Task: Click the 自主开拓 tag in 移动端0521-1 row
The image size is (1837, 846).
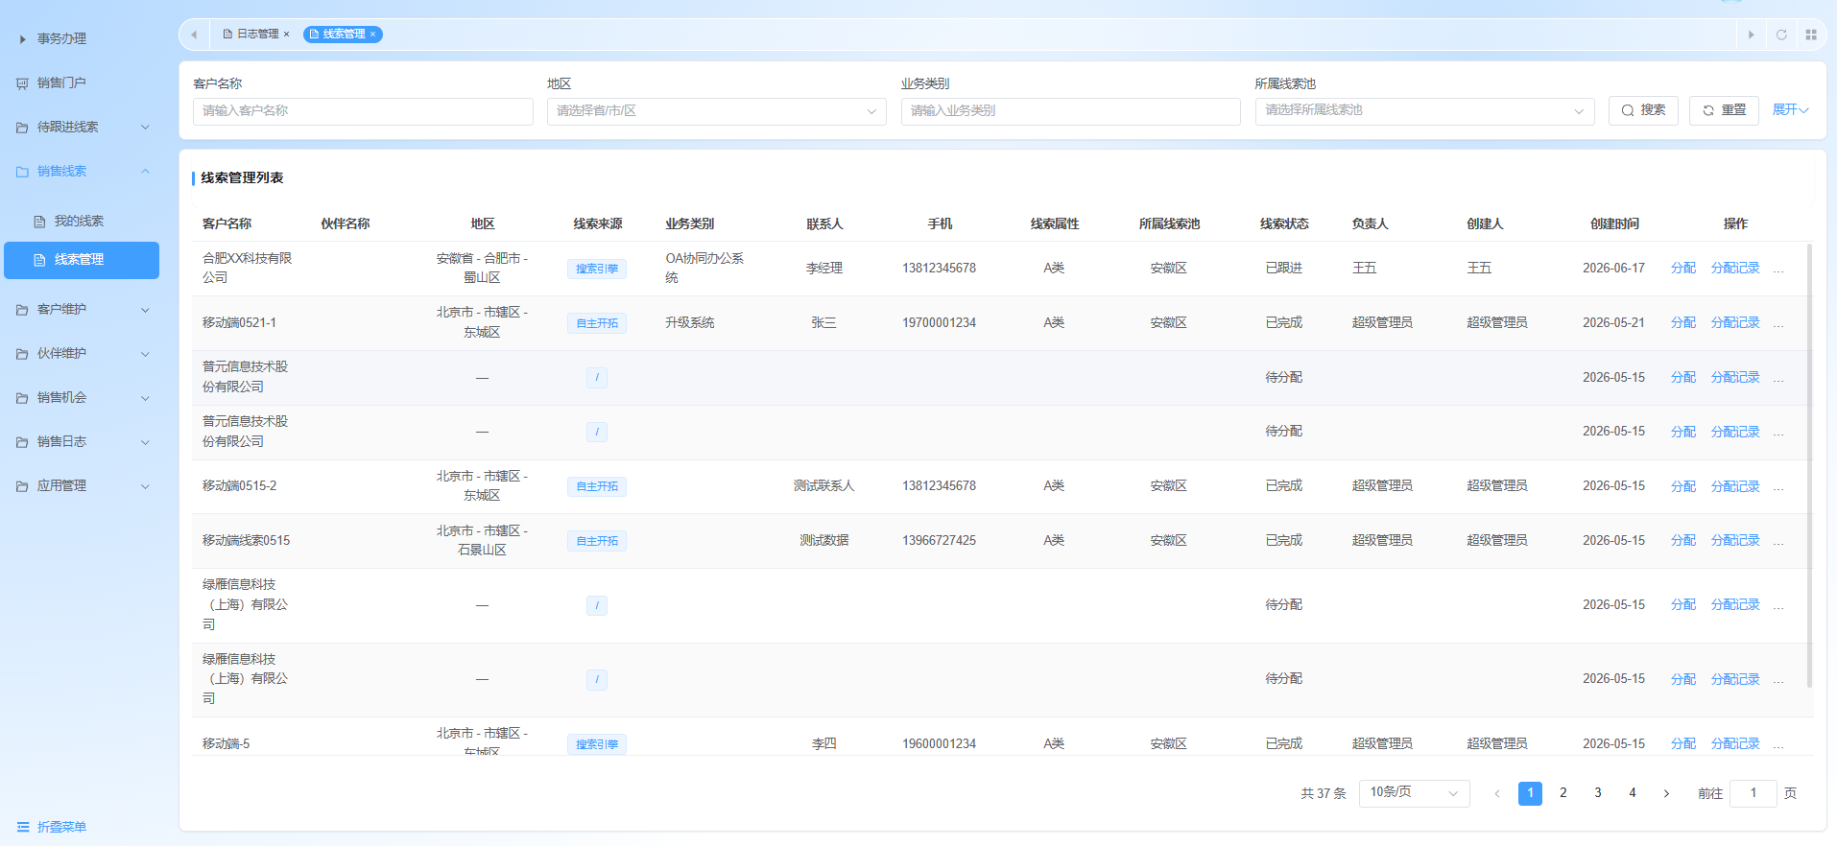Action: [597, 323]
